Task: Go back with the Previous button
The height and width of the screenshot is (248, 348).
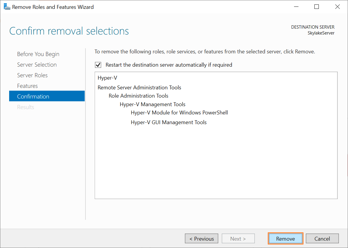Action: 201,239
